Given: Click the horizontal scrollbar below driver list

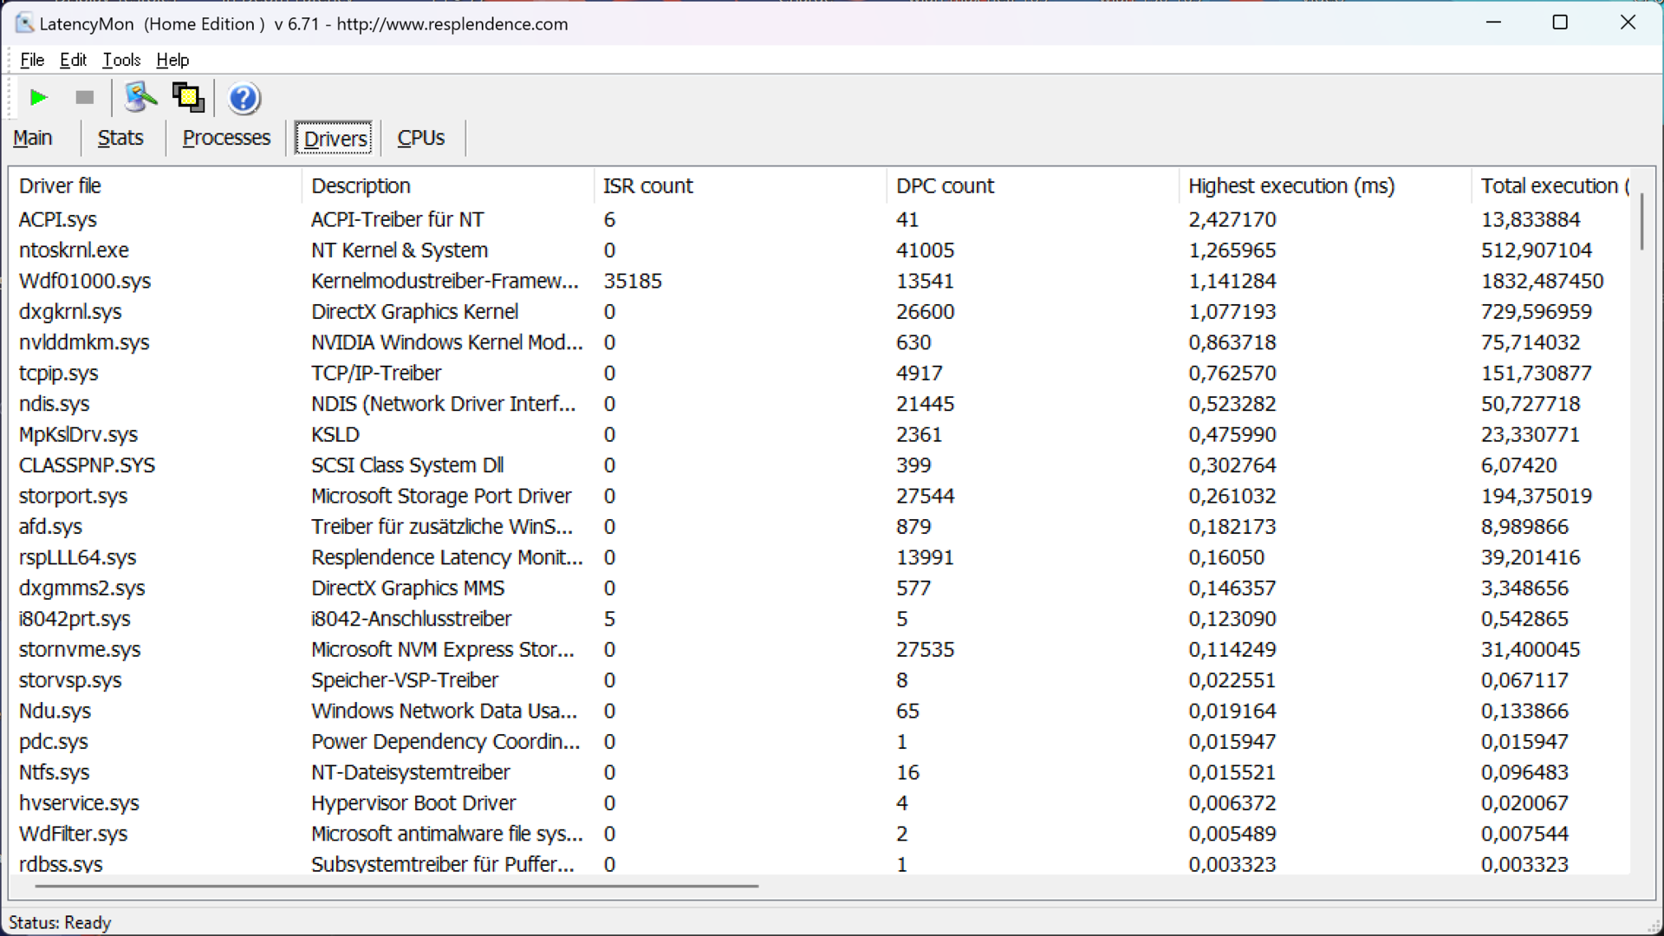Looking at the screenshot, I should click(396, 886).
